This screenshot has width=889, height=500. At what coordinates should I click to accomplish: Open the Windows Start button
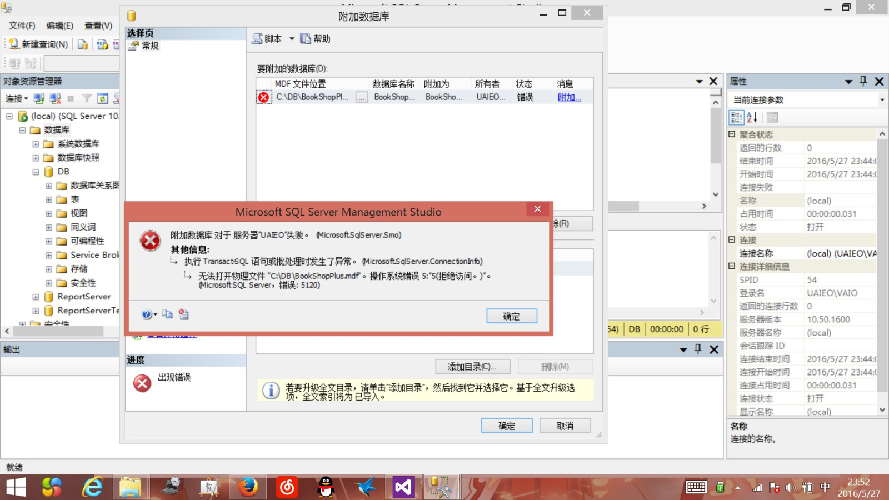(x=16, y=487)
